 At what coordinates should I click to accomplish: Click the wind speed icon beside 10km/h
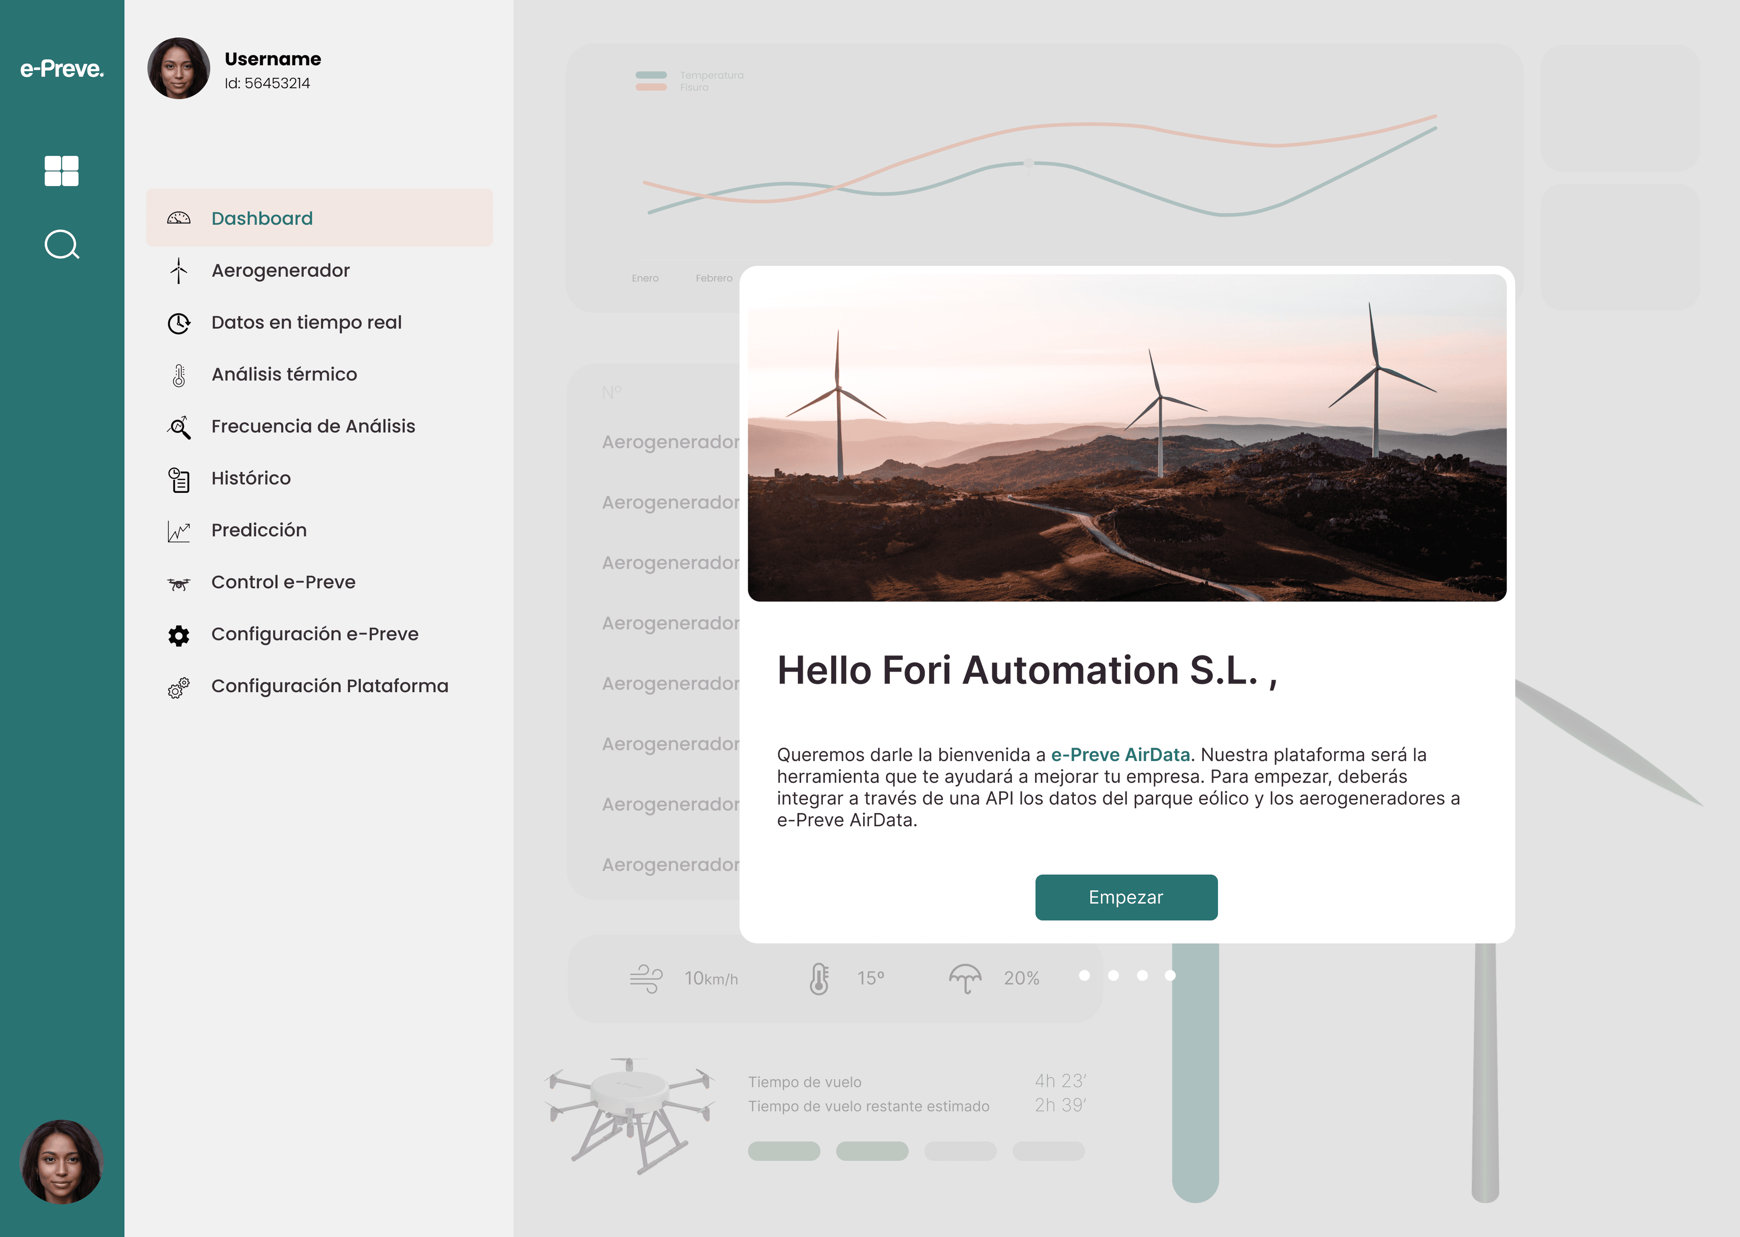(x=646, y=978)
